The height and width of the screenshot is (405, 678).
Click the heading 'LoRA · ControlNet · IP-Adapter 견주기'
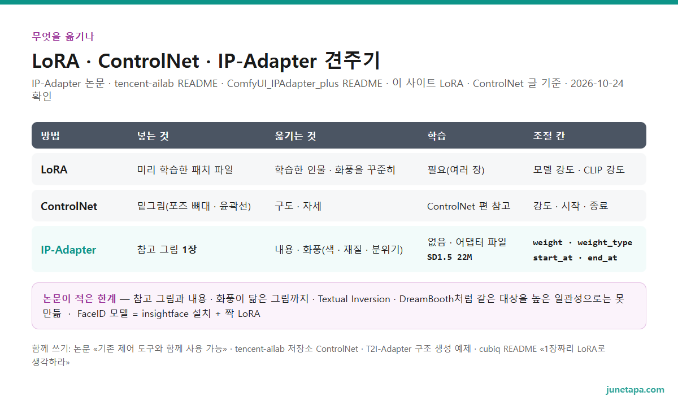coord(206,60)
